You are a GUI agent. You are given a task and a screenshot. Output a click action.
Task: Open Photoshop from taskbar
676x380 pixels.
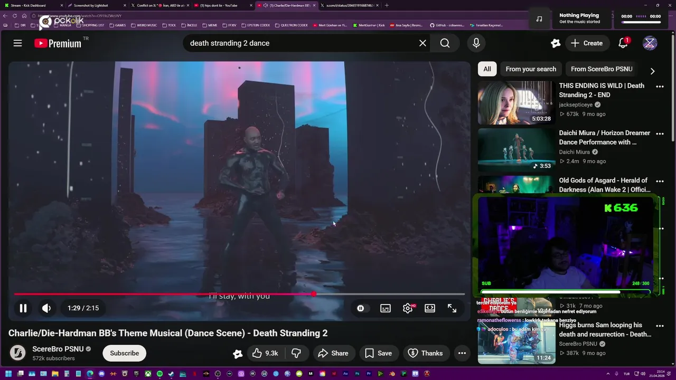pyautogui.click(x=357, y=374)
